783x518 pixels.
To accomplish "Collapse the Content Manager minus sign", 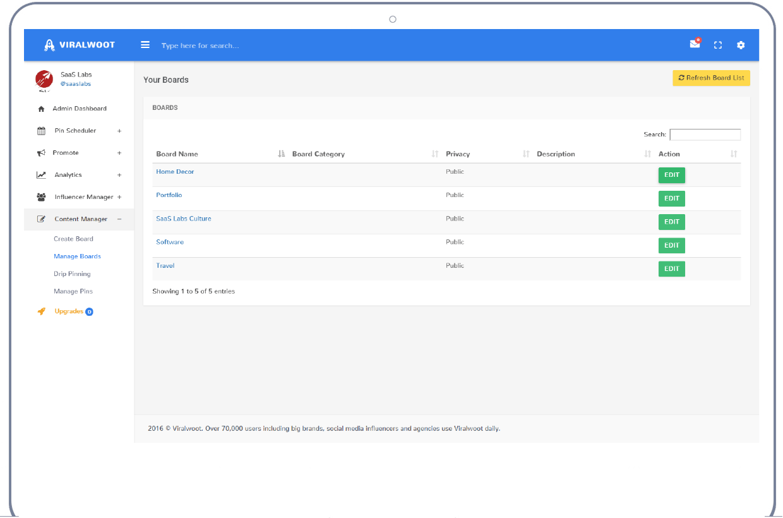I will pyautogui.click(x=119, y=219).
